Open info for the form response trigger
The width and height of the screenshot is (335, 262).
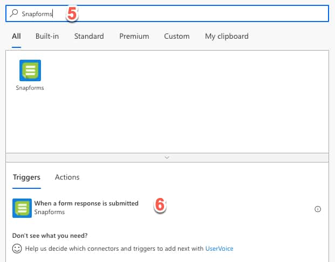[x=318, y=209]
